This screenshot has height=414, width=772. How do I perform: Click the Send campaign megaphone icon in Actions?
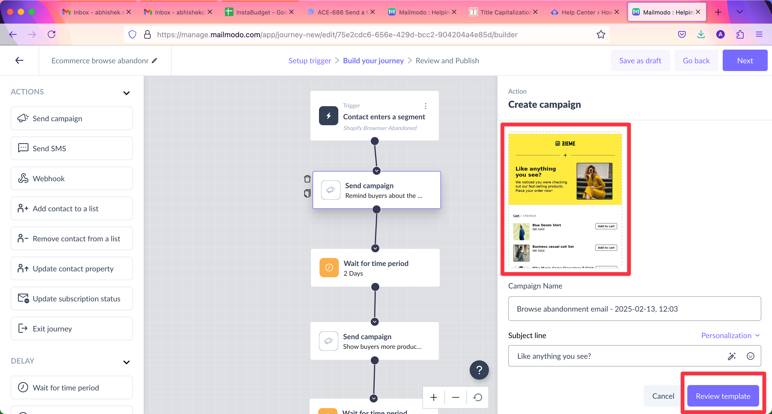[23, 118]
